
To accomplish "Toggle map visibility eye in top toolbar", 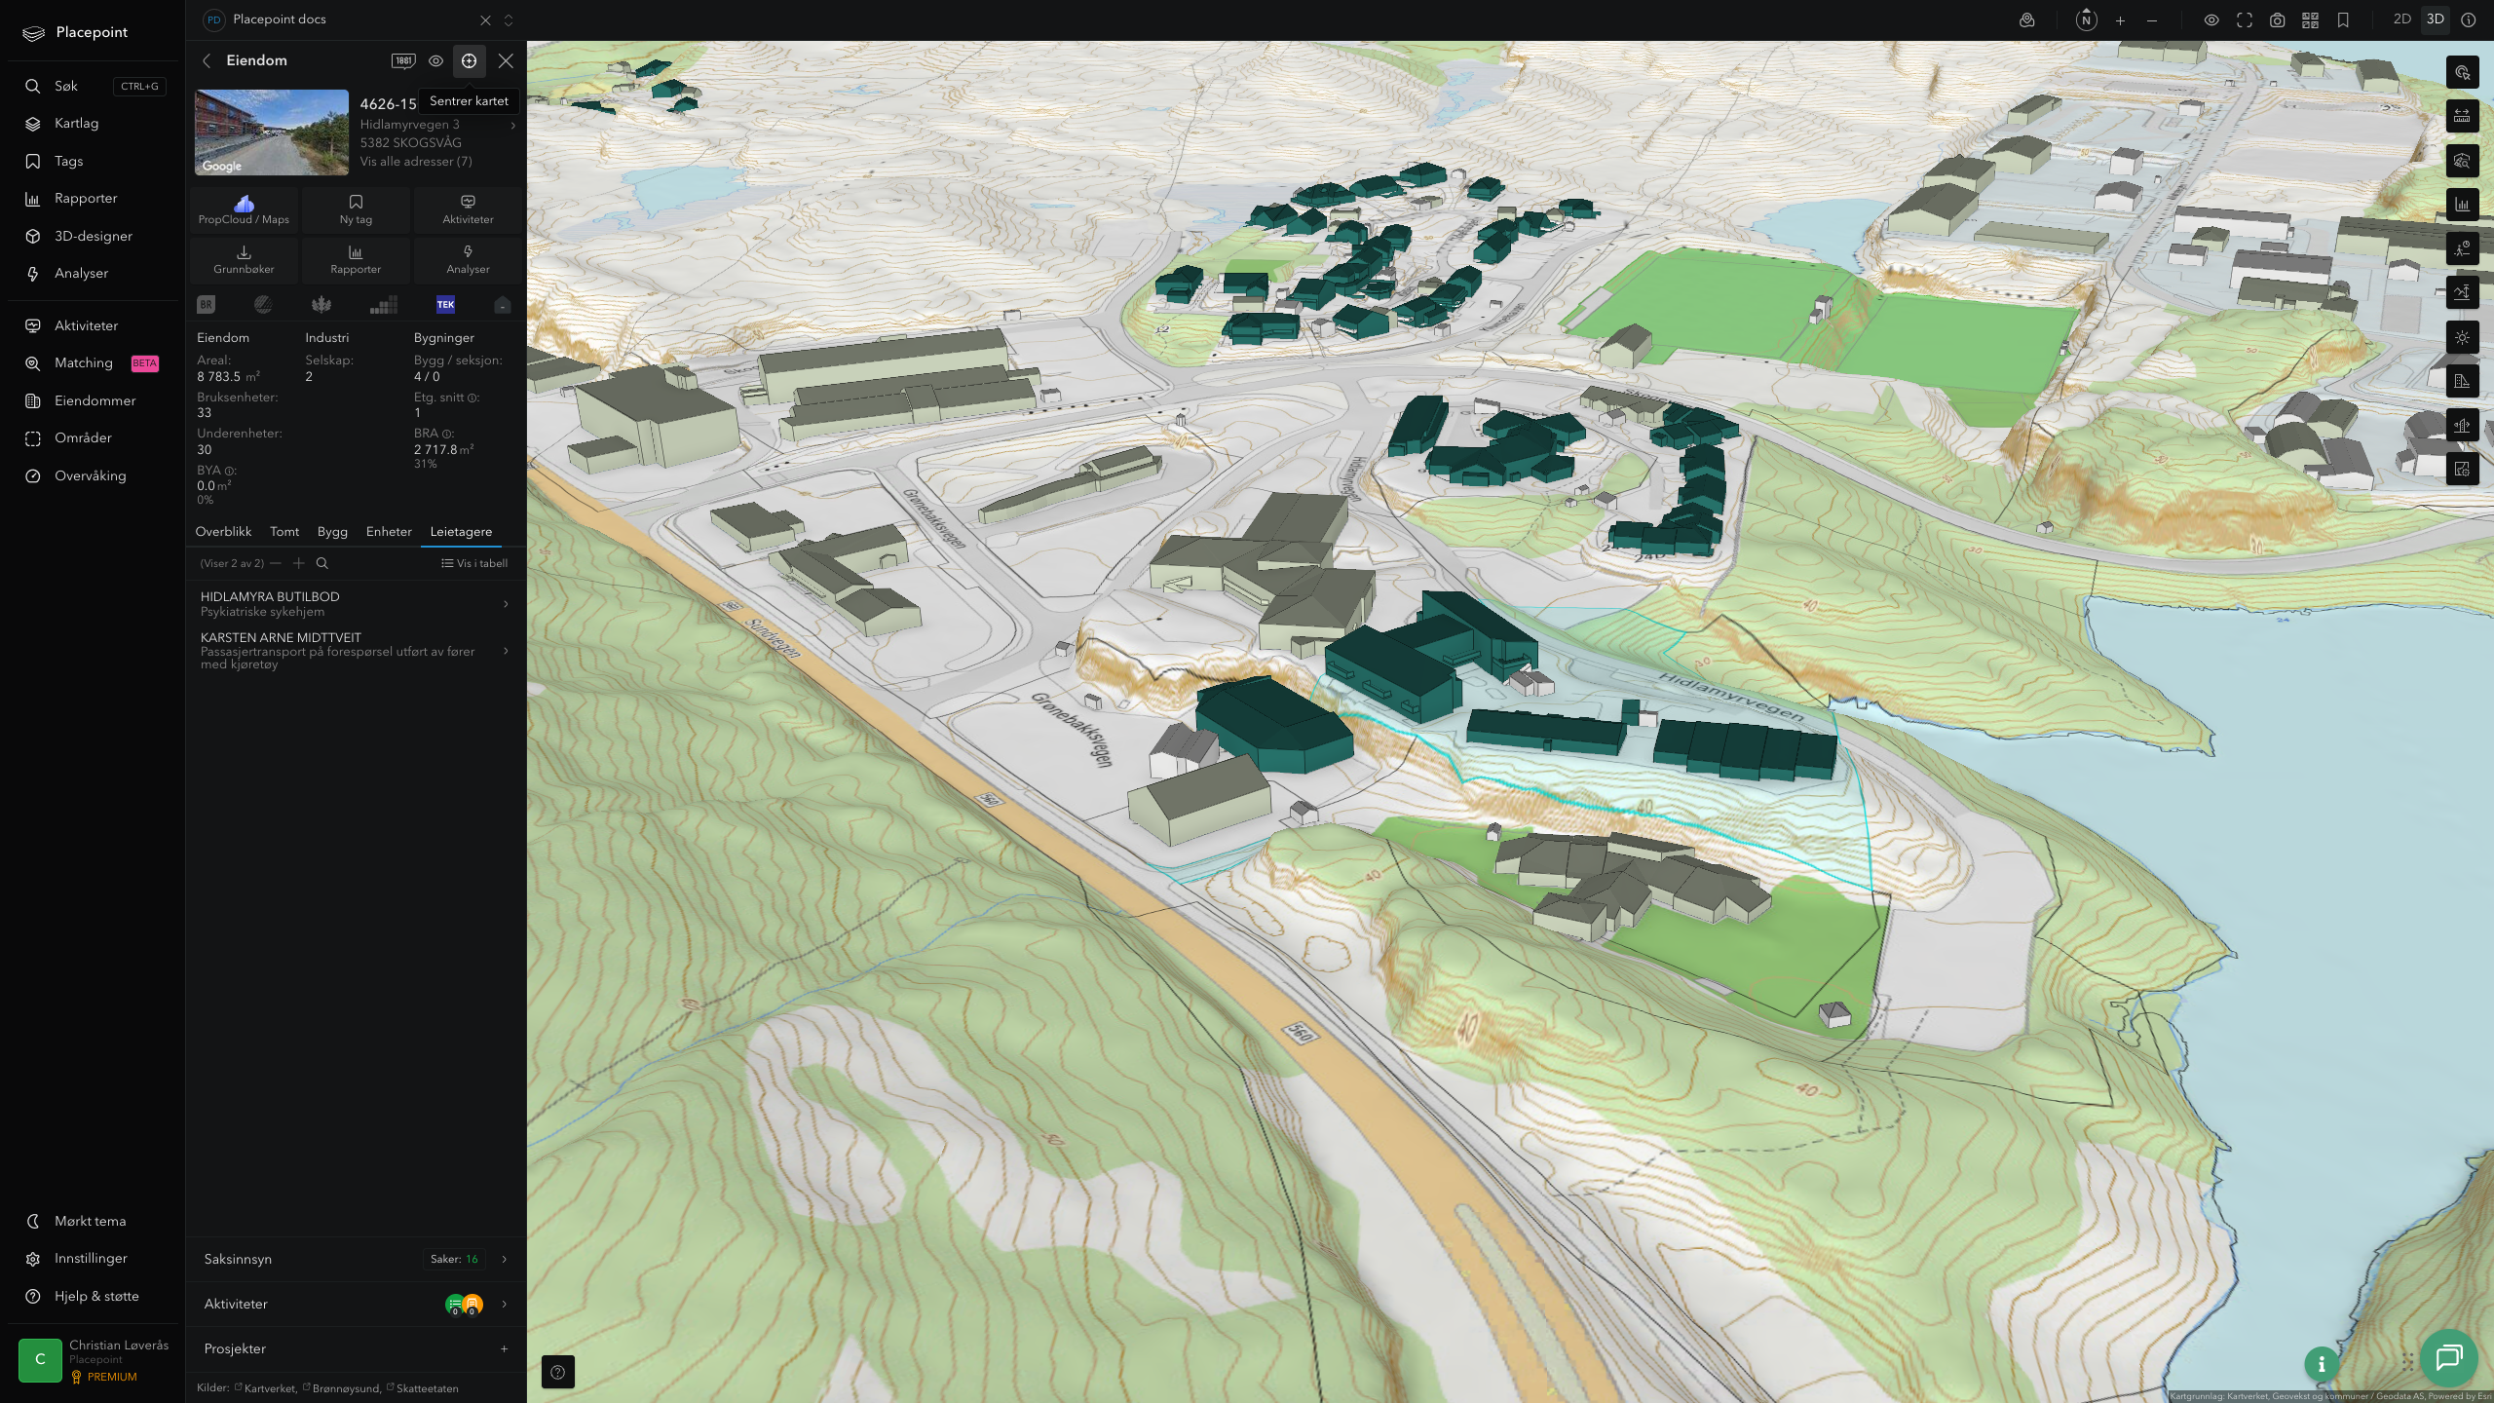I will point(2211,19).
